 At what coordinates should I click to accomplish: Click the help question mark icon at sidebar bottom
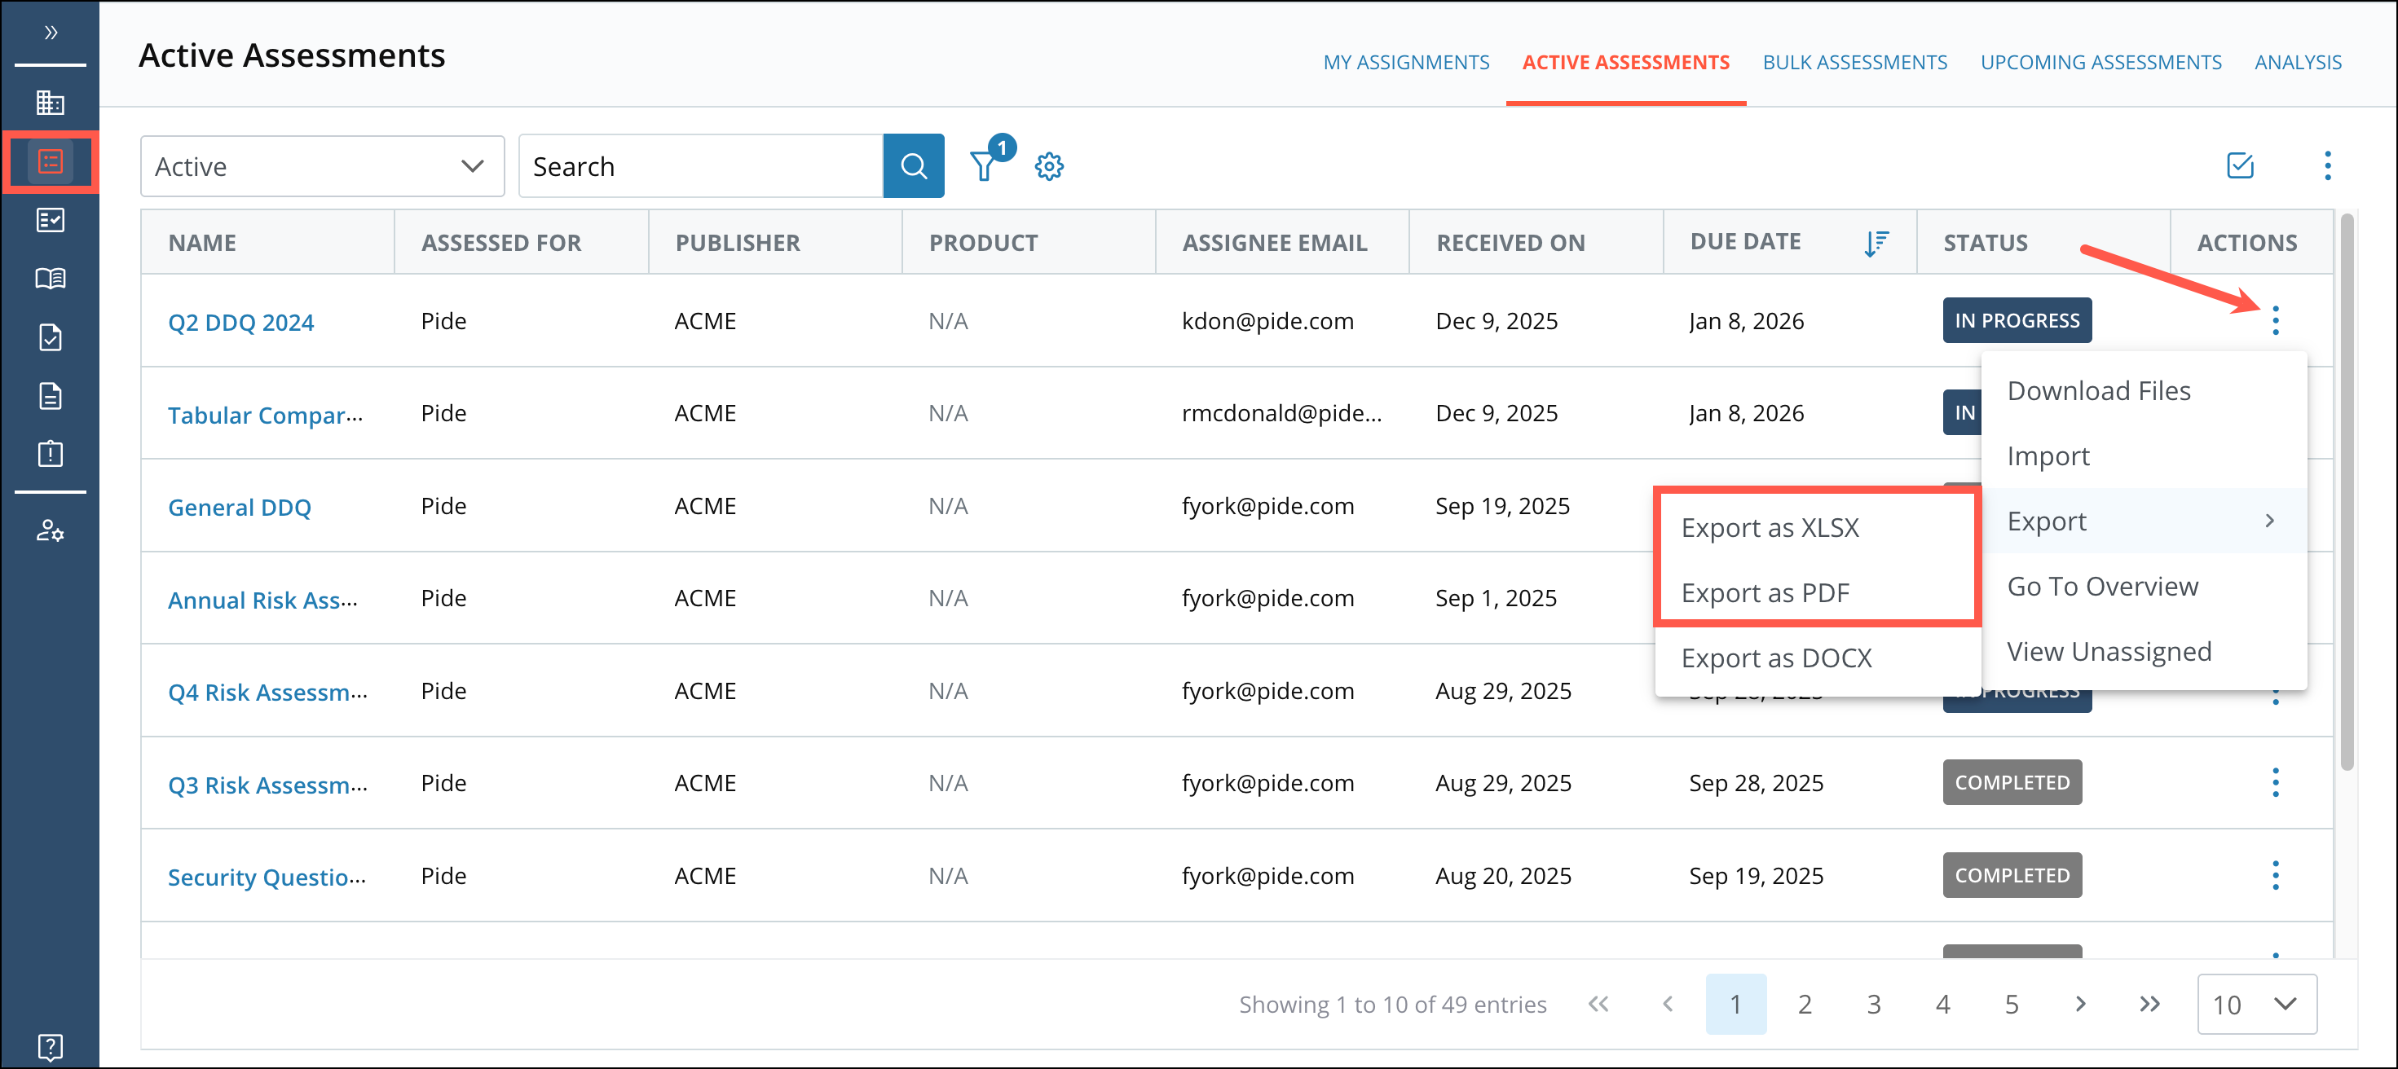click(51, 1047)
